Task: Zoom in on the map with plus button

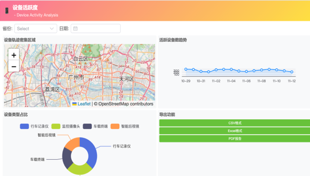Action: coord(14,55)
